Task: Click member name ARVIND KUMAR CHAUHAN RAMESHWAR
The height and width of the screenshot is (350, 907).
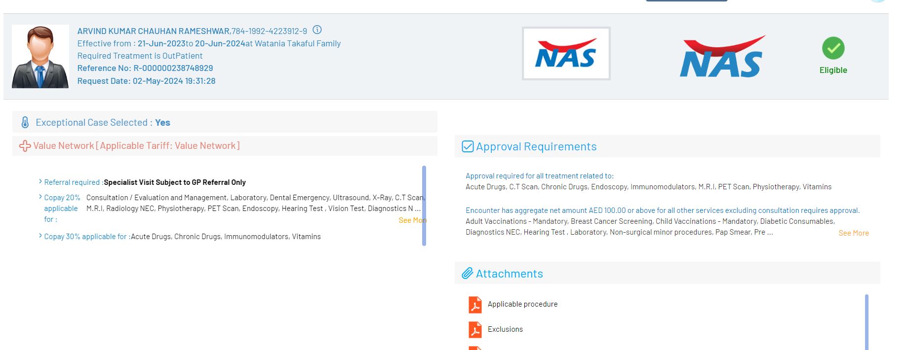Action: tap(153, 31)
